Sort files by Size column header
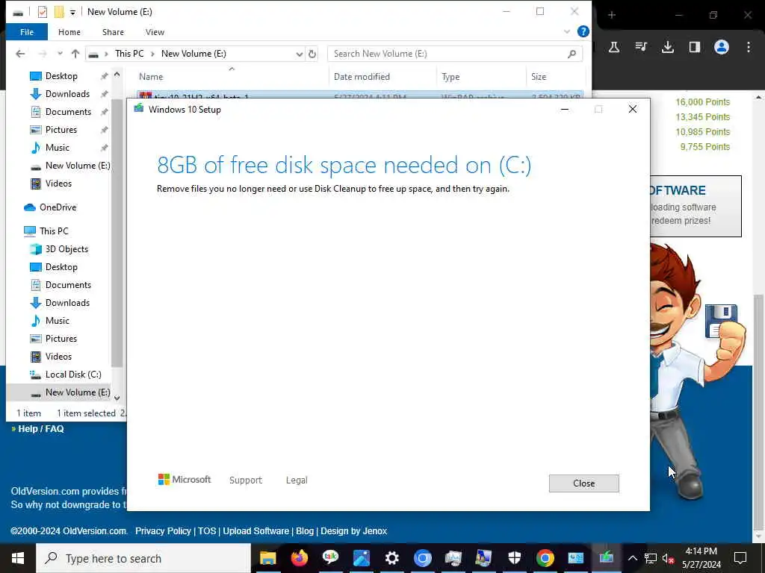This screenshot has width=765, height=573. click(539, 77)
